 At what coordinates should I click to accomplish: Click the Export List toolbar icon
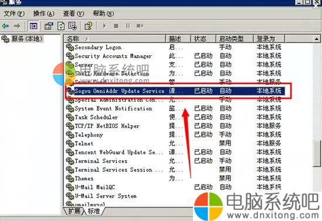click(73, 26)
